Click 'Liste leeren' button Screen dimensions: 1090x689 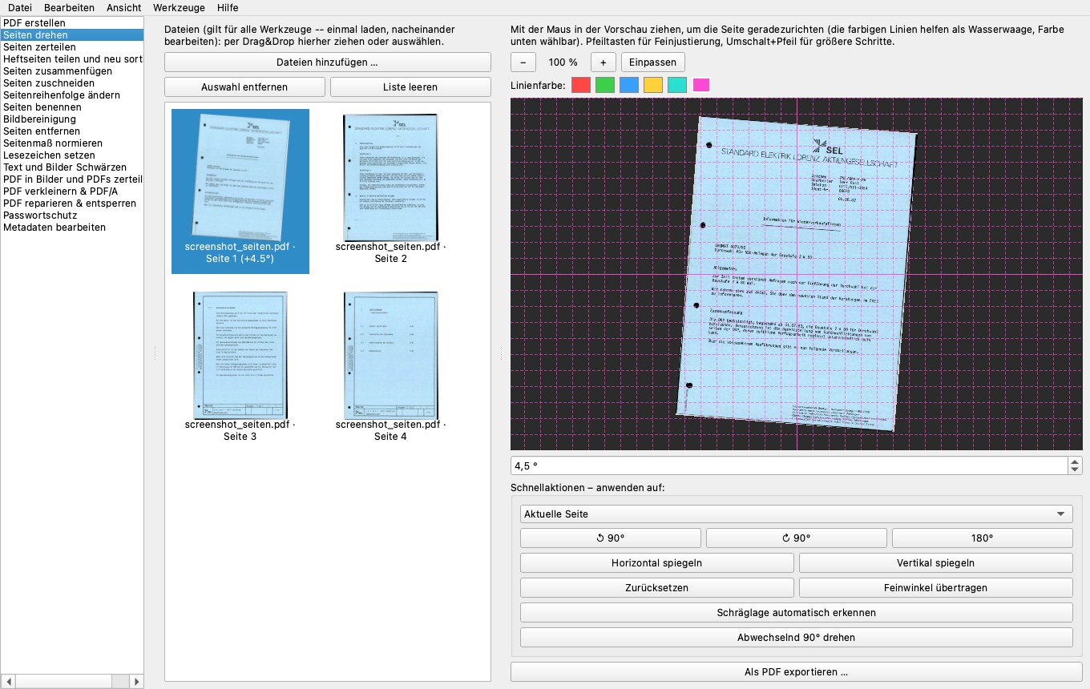[x=410, y=87]
